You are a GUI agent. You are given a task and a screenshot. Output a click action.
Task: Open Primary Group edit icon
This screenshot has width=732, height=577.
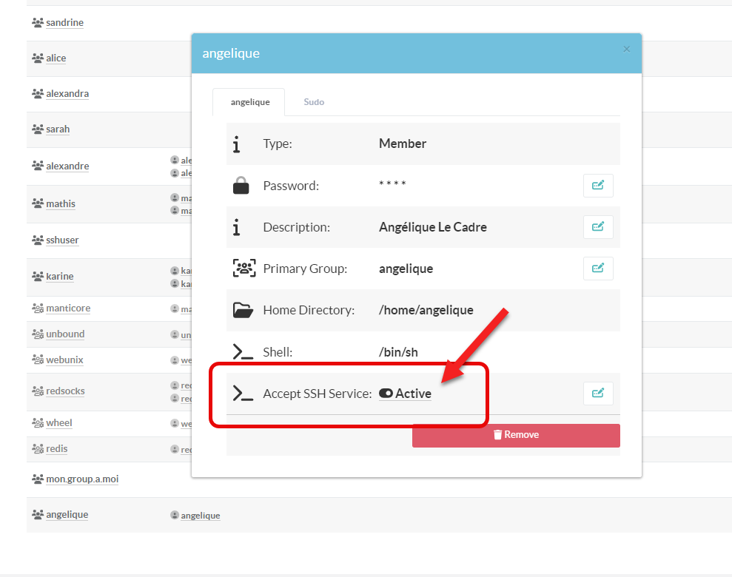598,269
